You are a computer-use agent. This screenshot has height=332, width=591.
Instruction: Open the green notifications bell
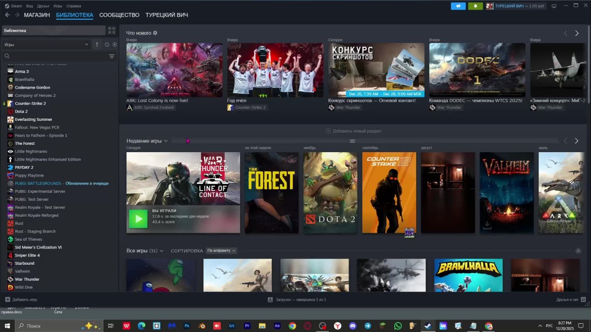coord(476,6)
